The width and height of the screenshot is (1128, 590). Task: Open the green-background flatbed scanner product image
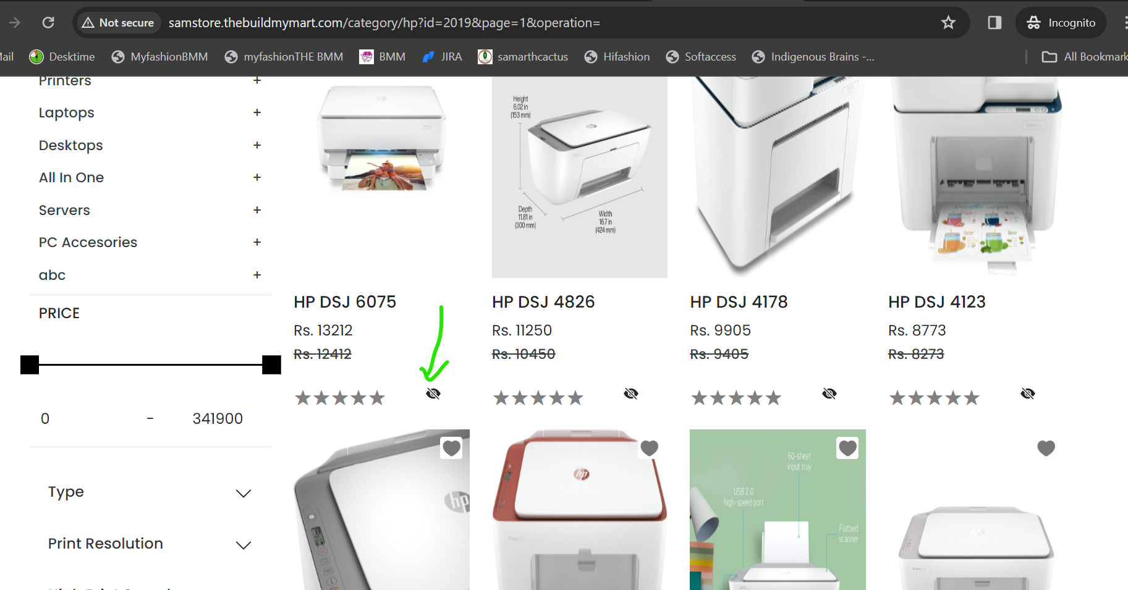point(778,510)
